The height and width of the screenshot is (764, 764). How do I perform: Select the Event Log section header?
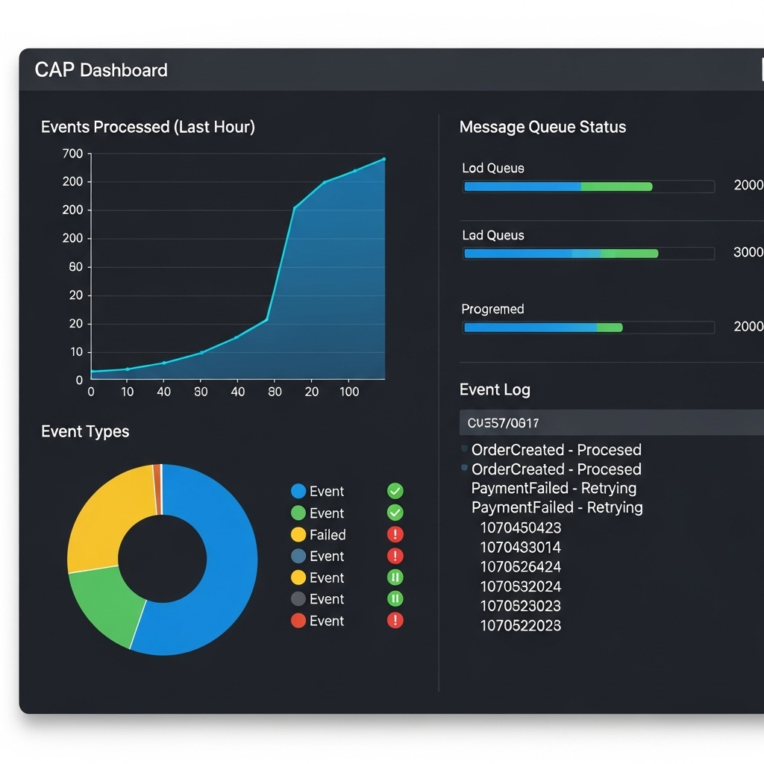point(495,389)
